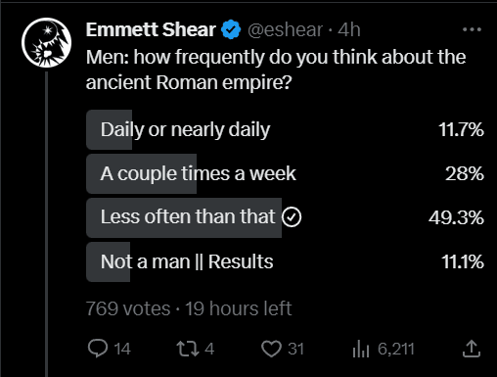Click the share upload icon
The width and height of the screenshot is (497, 377).
472,349
